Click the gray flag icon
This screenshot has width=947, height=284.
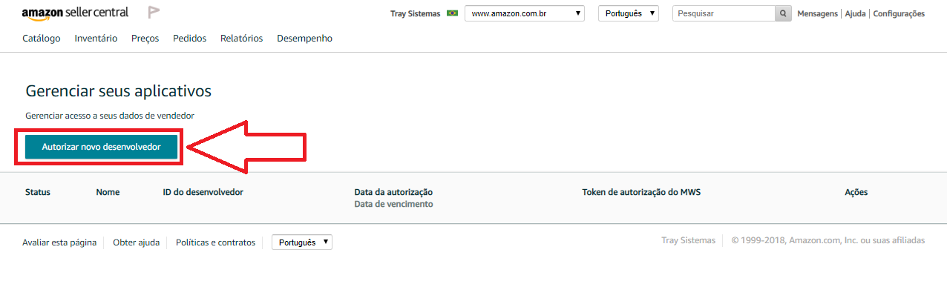point(154,12)
